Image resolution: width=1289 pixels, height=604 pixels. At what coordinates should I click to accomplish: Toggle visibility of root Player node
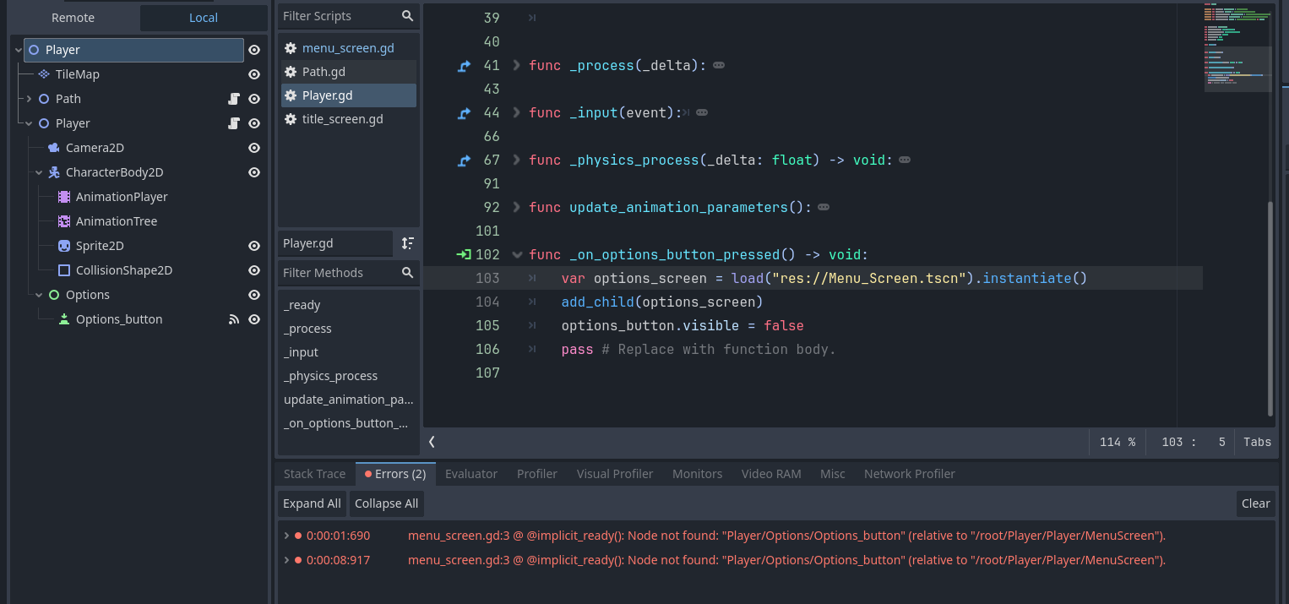pyautogui.click(x=253, y=50)
